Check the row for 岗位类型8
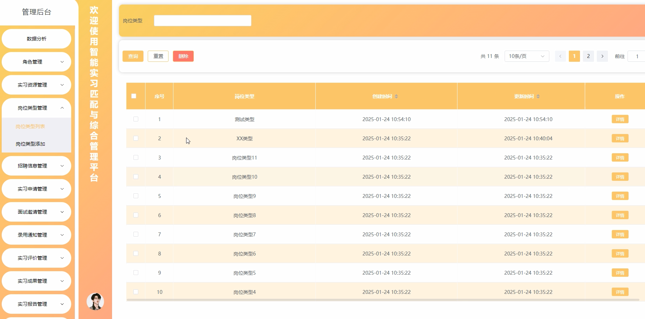 point(136,215)
